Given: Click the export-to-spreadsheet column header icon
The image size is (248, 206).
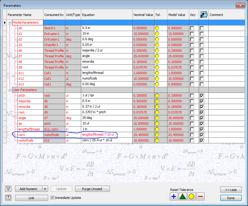Looking at the screenshot, I should (x=204, y=14).
